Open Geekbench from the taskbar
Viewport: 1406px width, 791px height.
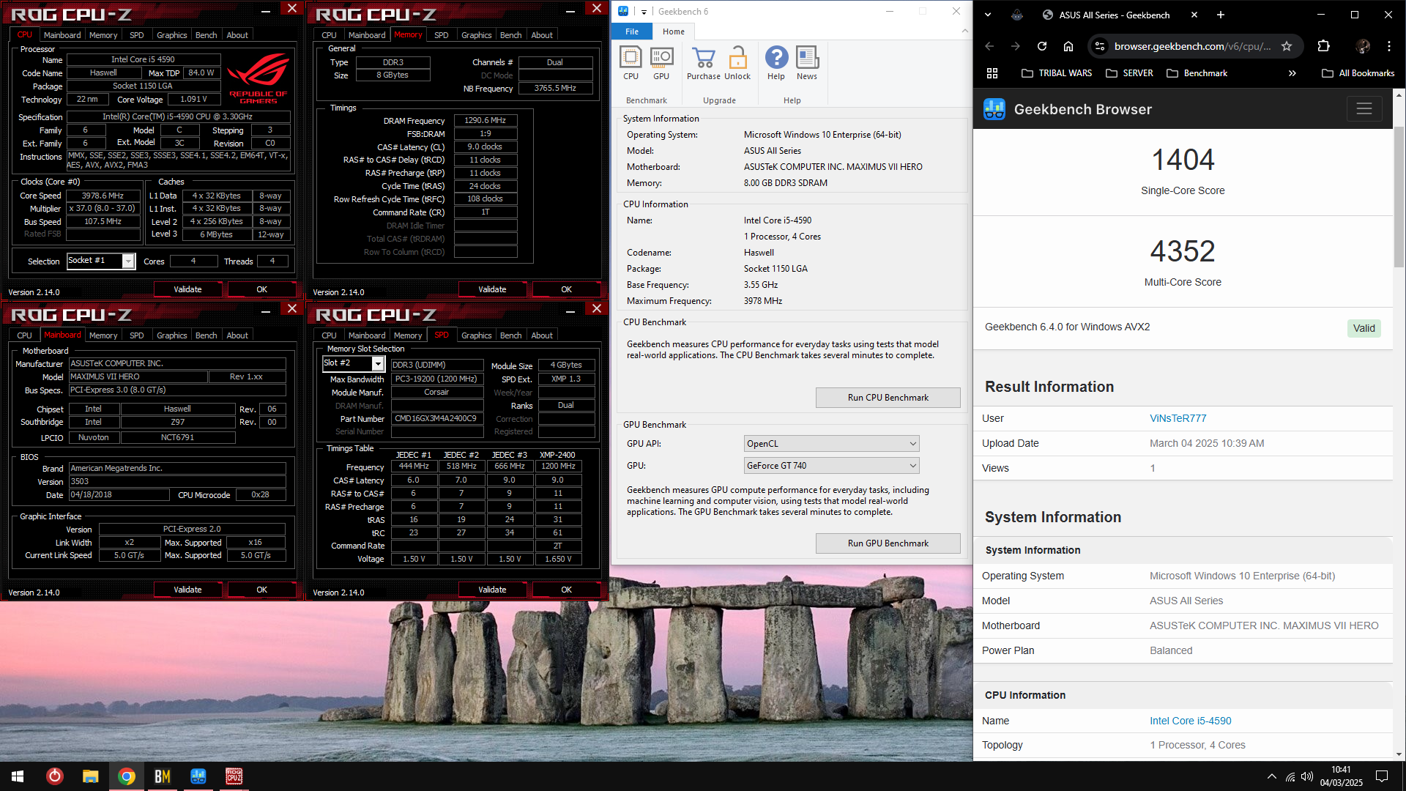point(198,776)
